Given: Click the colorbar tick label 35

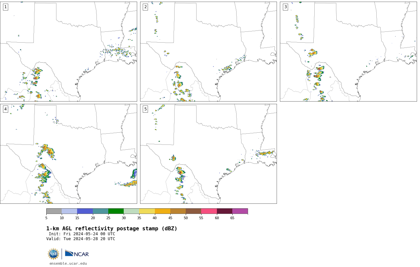Looking at the screenshot, I should [x=139, y=218].
